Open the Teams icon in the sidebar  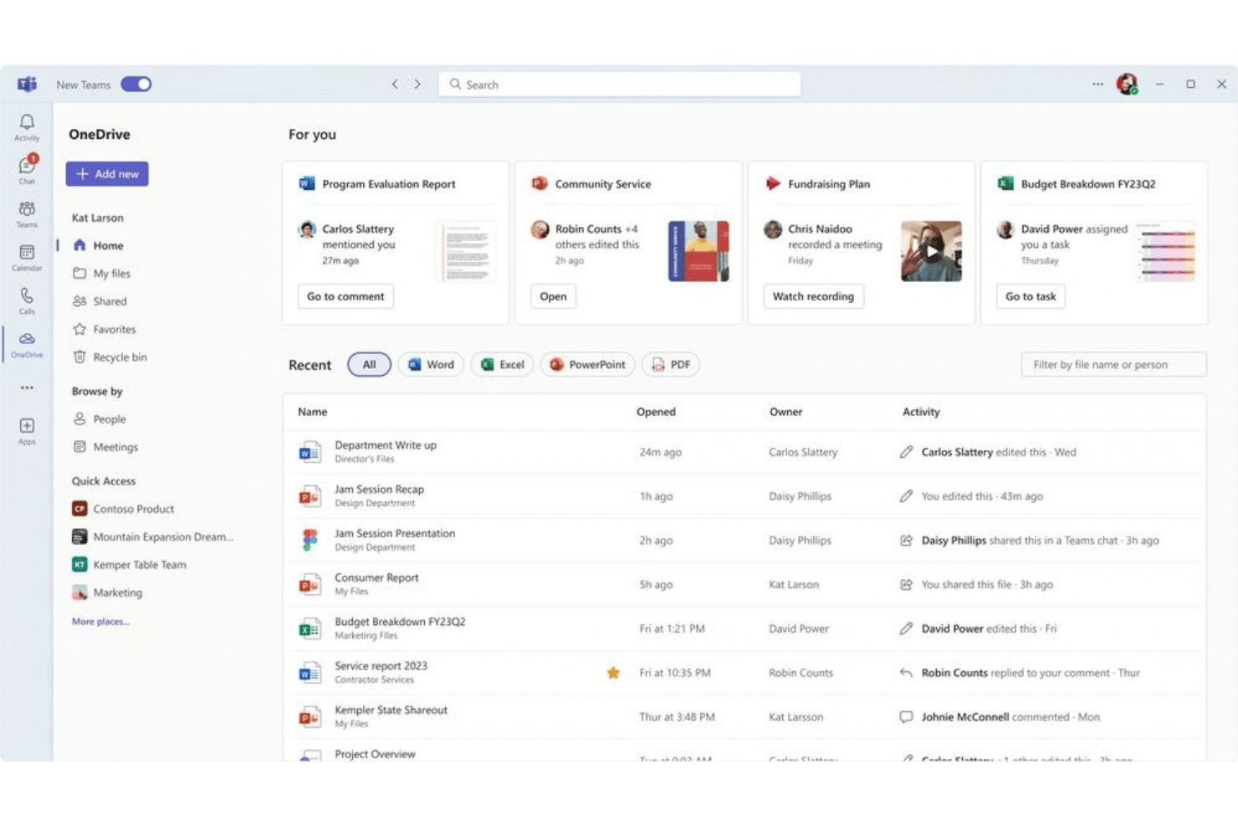(27, 213)
